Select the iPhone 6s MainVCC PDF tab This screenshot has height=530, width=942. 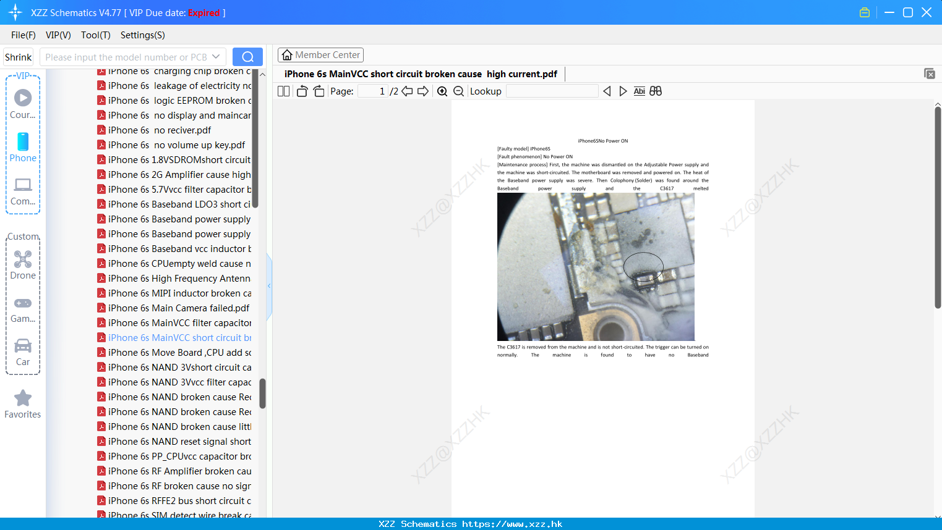(421, 74)
